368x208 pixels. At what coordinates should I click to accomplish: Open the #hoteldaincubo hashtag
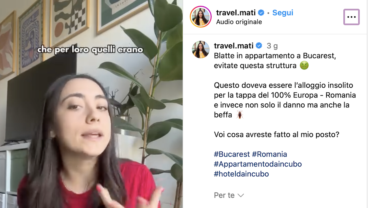[241, 174]
